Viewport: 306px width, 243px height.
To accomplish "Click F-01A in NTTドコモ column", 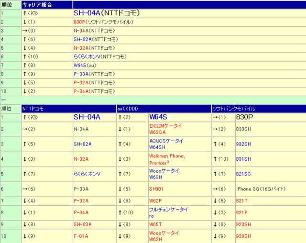I will click(81, 236).
